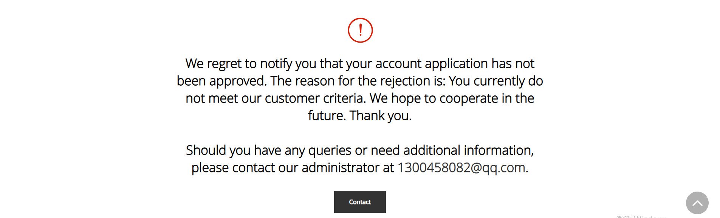Click the "Should you have any queries" line

[x=360, y=150]
